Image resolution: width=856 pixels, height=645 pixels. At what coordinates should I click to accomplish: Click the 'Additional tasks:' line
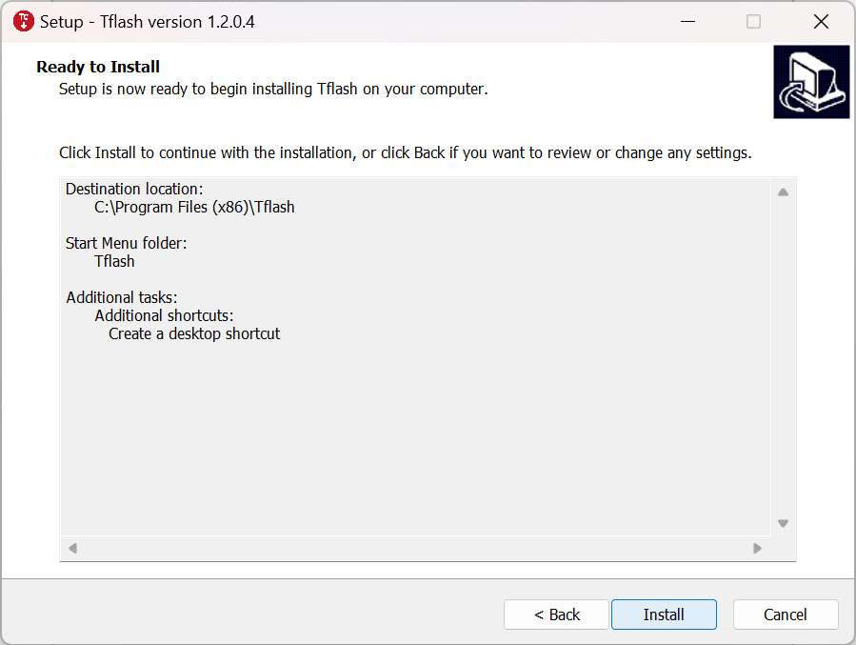[122, 297]
